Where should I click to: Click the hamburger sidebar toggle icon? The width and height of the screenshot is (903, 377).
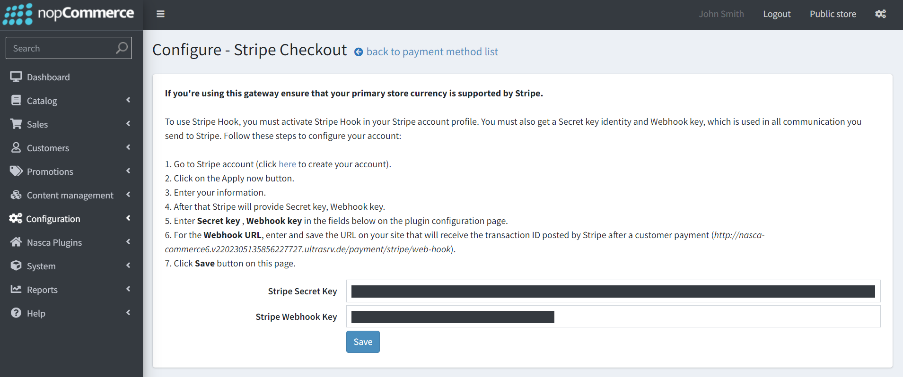(x=160, y=14)
